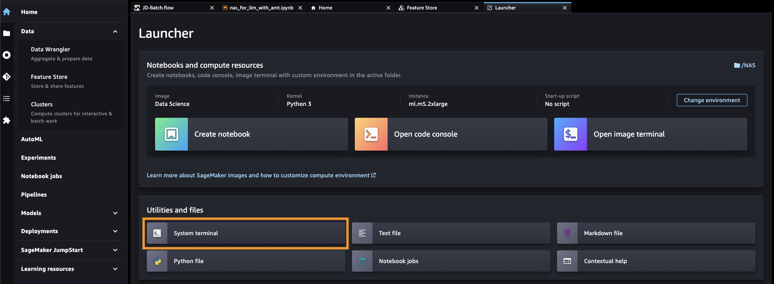
Task: Click the Create notebook gradient icon
Action: point(171,134)
